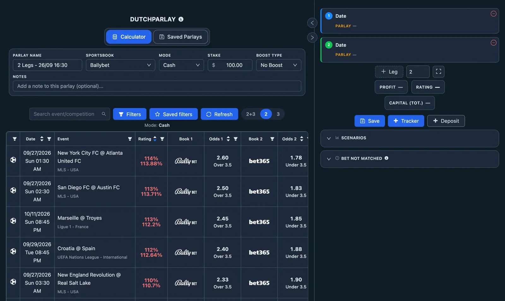Click search magnifier icon
The image size is (505, 301).
click(104, 114)
